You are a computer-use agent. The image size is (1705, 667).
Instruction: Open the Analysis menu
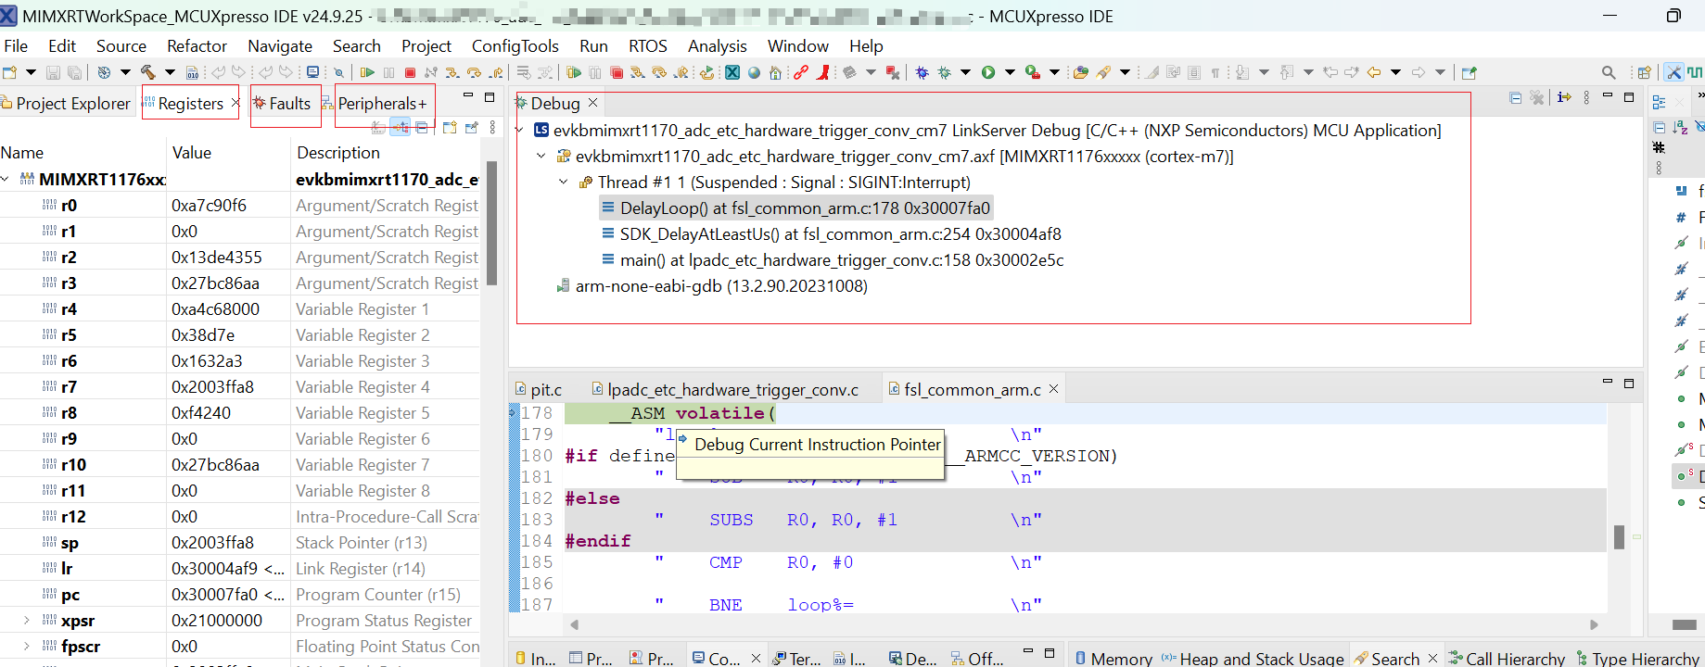click(x=717, y=46)
